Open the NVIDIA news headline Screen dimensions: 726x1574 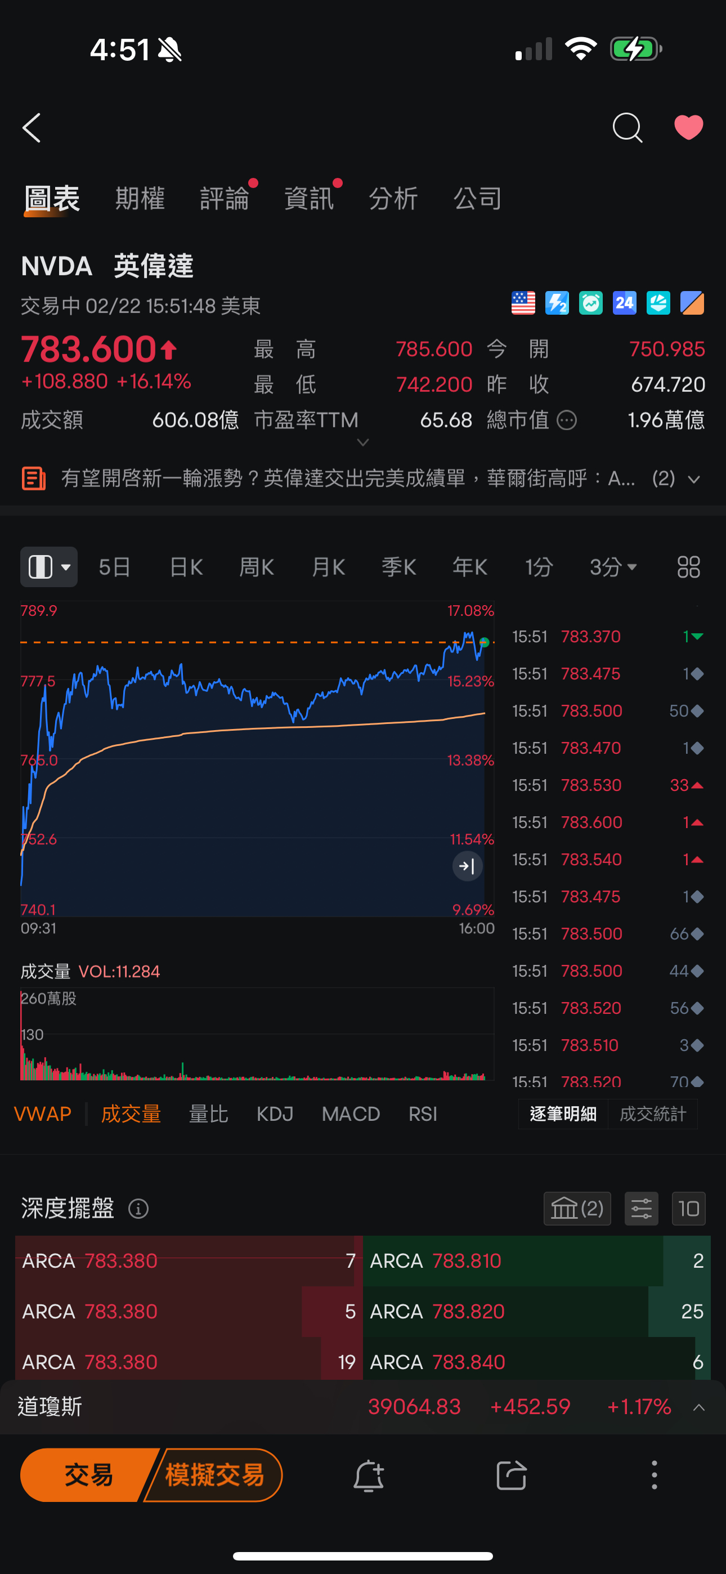pos(348,478)
